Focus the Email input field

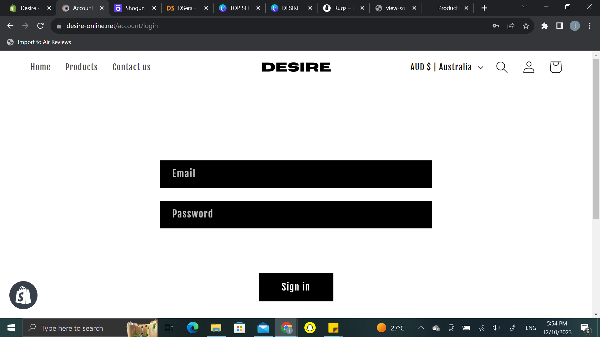296,174
